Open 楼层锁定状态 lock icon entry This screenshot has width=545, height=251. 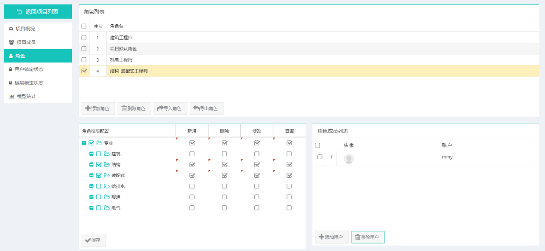tap(28, 83)
